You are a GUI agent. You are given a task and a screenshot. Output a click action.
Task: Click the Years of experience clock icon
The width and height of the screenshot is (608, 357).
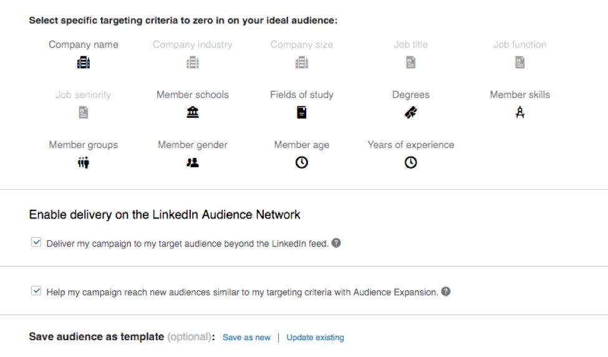pos(411,162)
